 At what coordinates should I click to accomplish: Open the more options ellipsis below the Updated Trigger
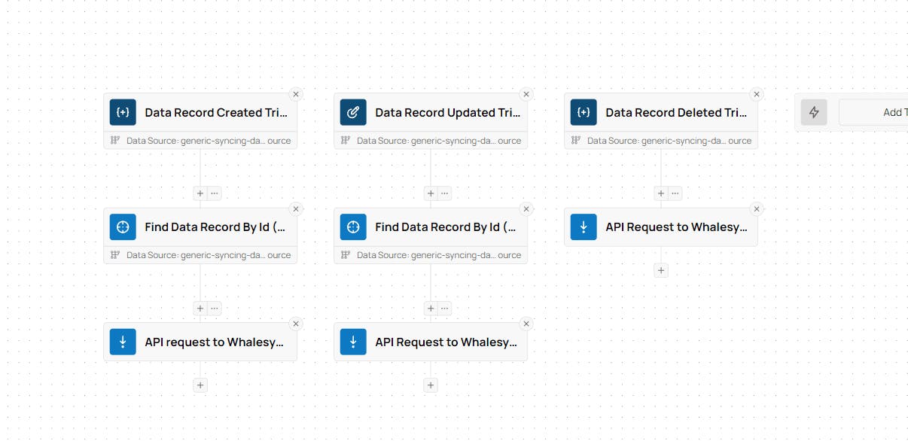point(445,193)
